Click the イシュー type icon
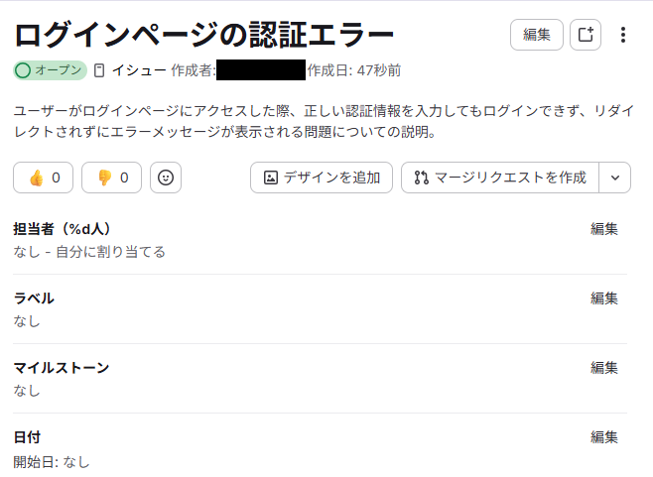The image size is (653, 477). (x=99, y=70)
